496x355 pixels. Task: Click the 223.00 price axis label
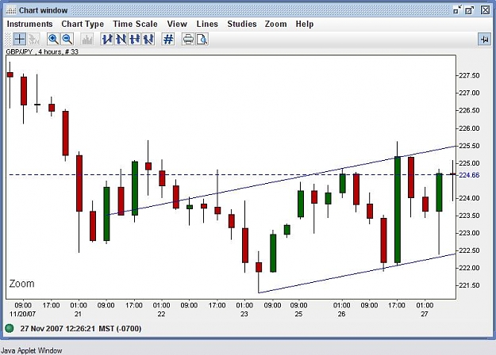pos(469,233)
